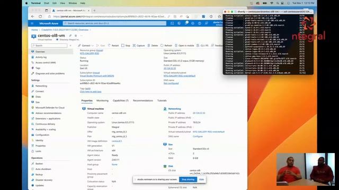Click the edit pencil next to centos-ol8-vm

coord(70,35)
